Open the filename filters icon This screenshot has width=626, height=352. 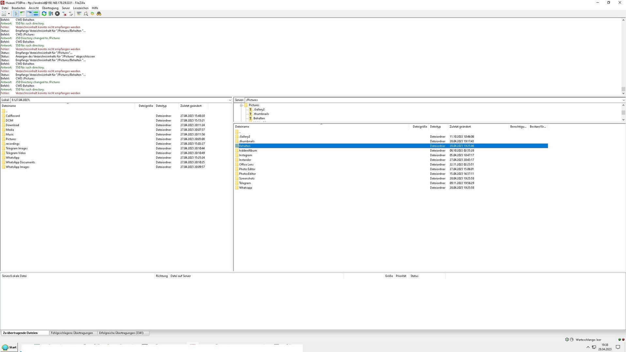79,14
